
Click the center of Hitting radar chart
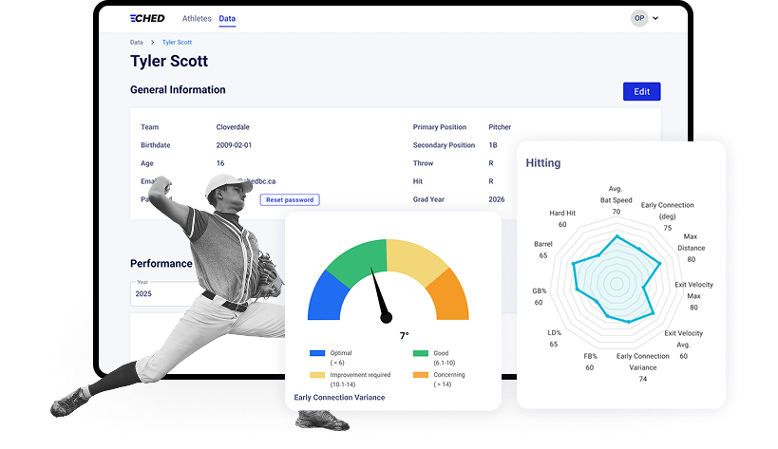pyautogui.click(x=617, y=283)
